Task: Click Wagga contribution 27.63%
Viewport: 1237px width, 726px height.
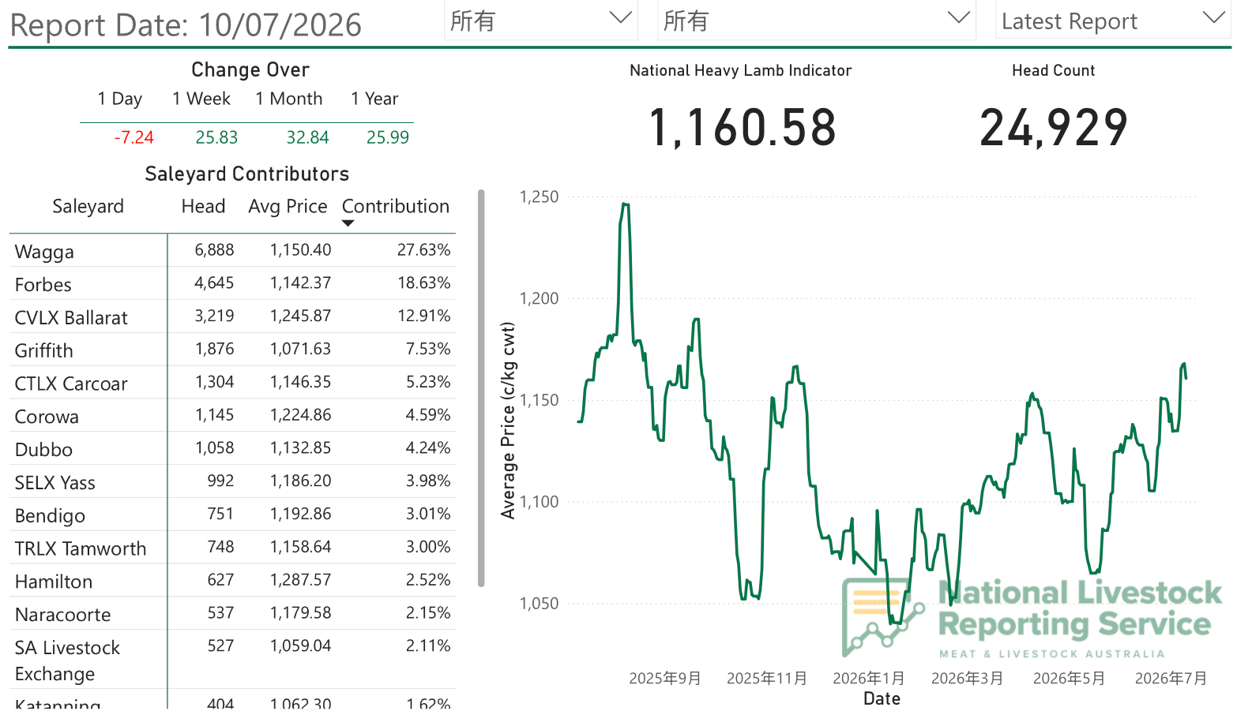Action: [423, 250]
